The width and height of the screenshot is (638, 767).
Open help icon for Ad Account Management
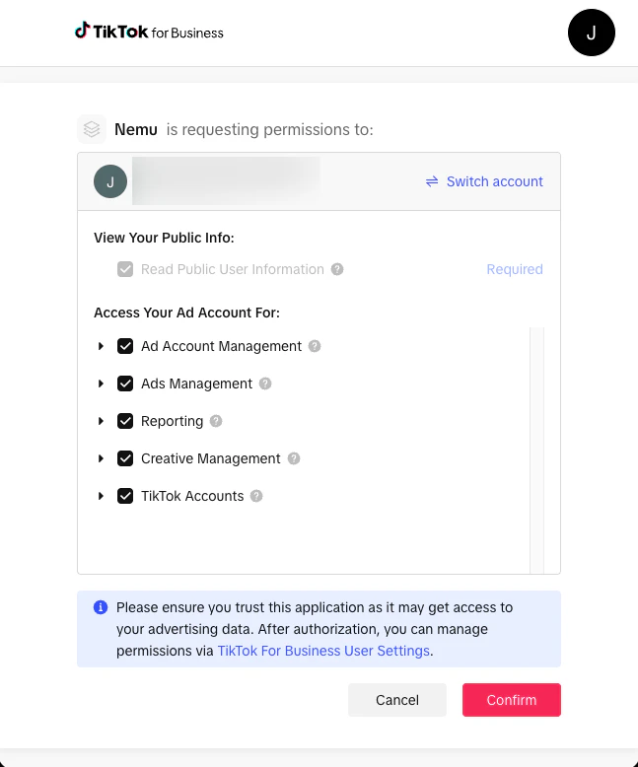[x=315, y=346]
